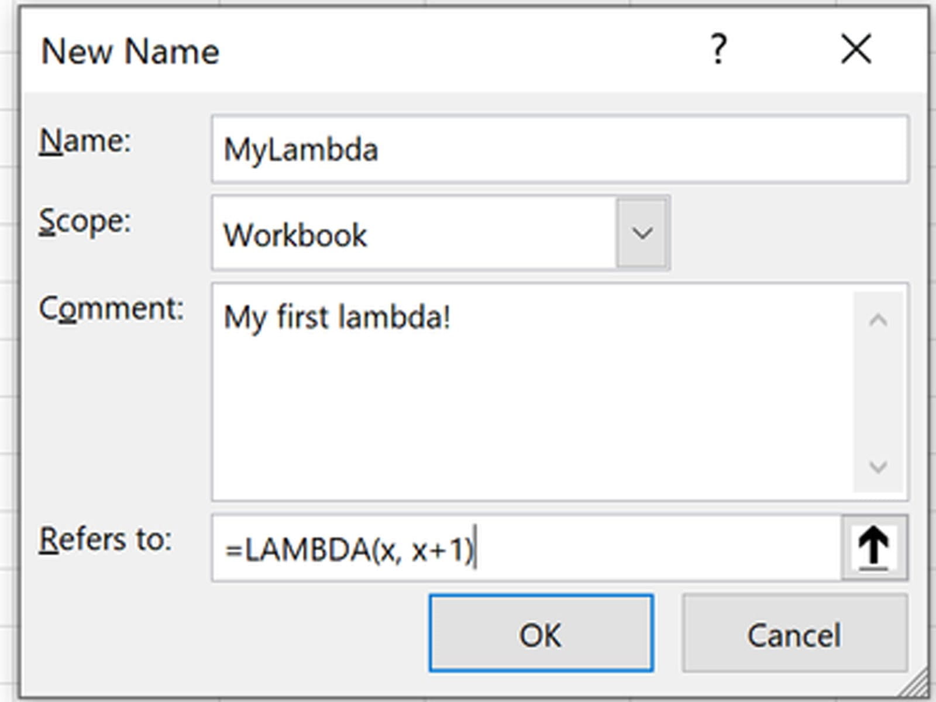The image size is (936, 702).
Task: Close the New Name dialog
Action: [856, 49]
